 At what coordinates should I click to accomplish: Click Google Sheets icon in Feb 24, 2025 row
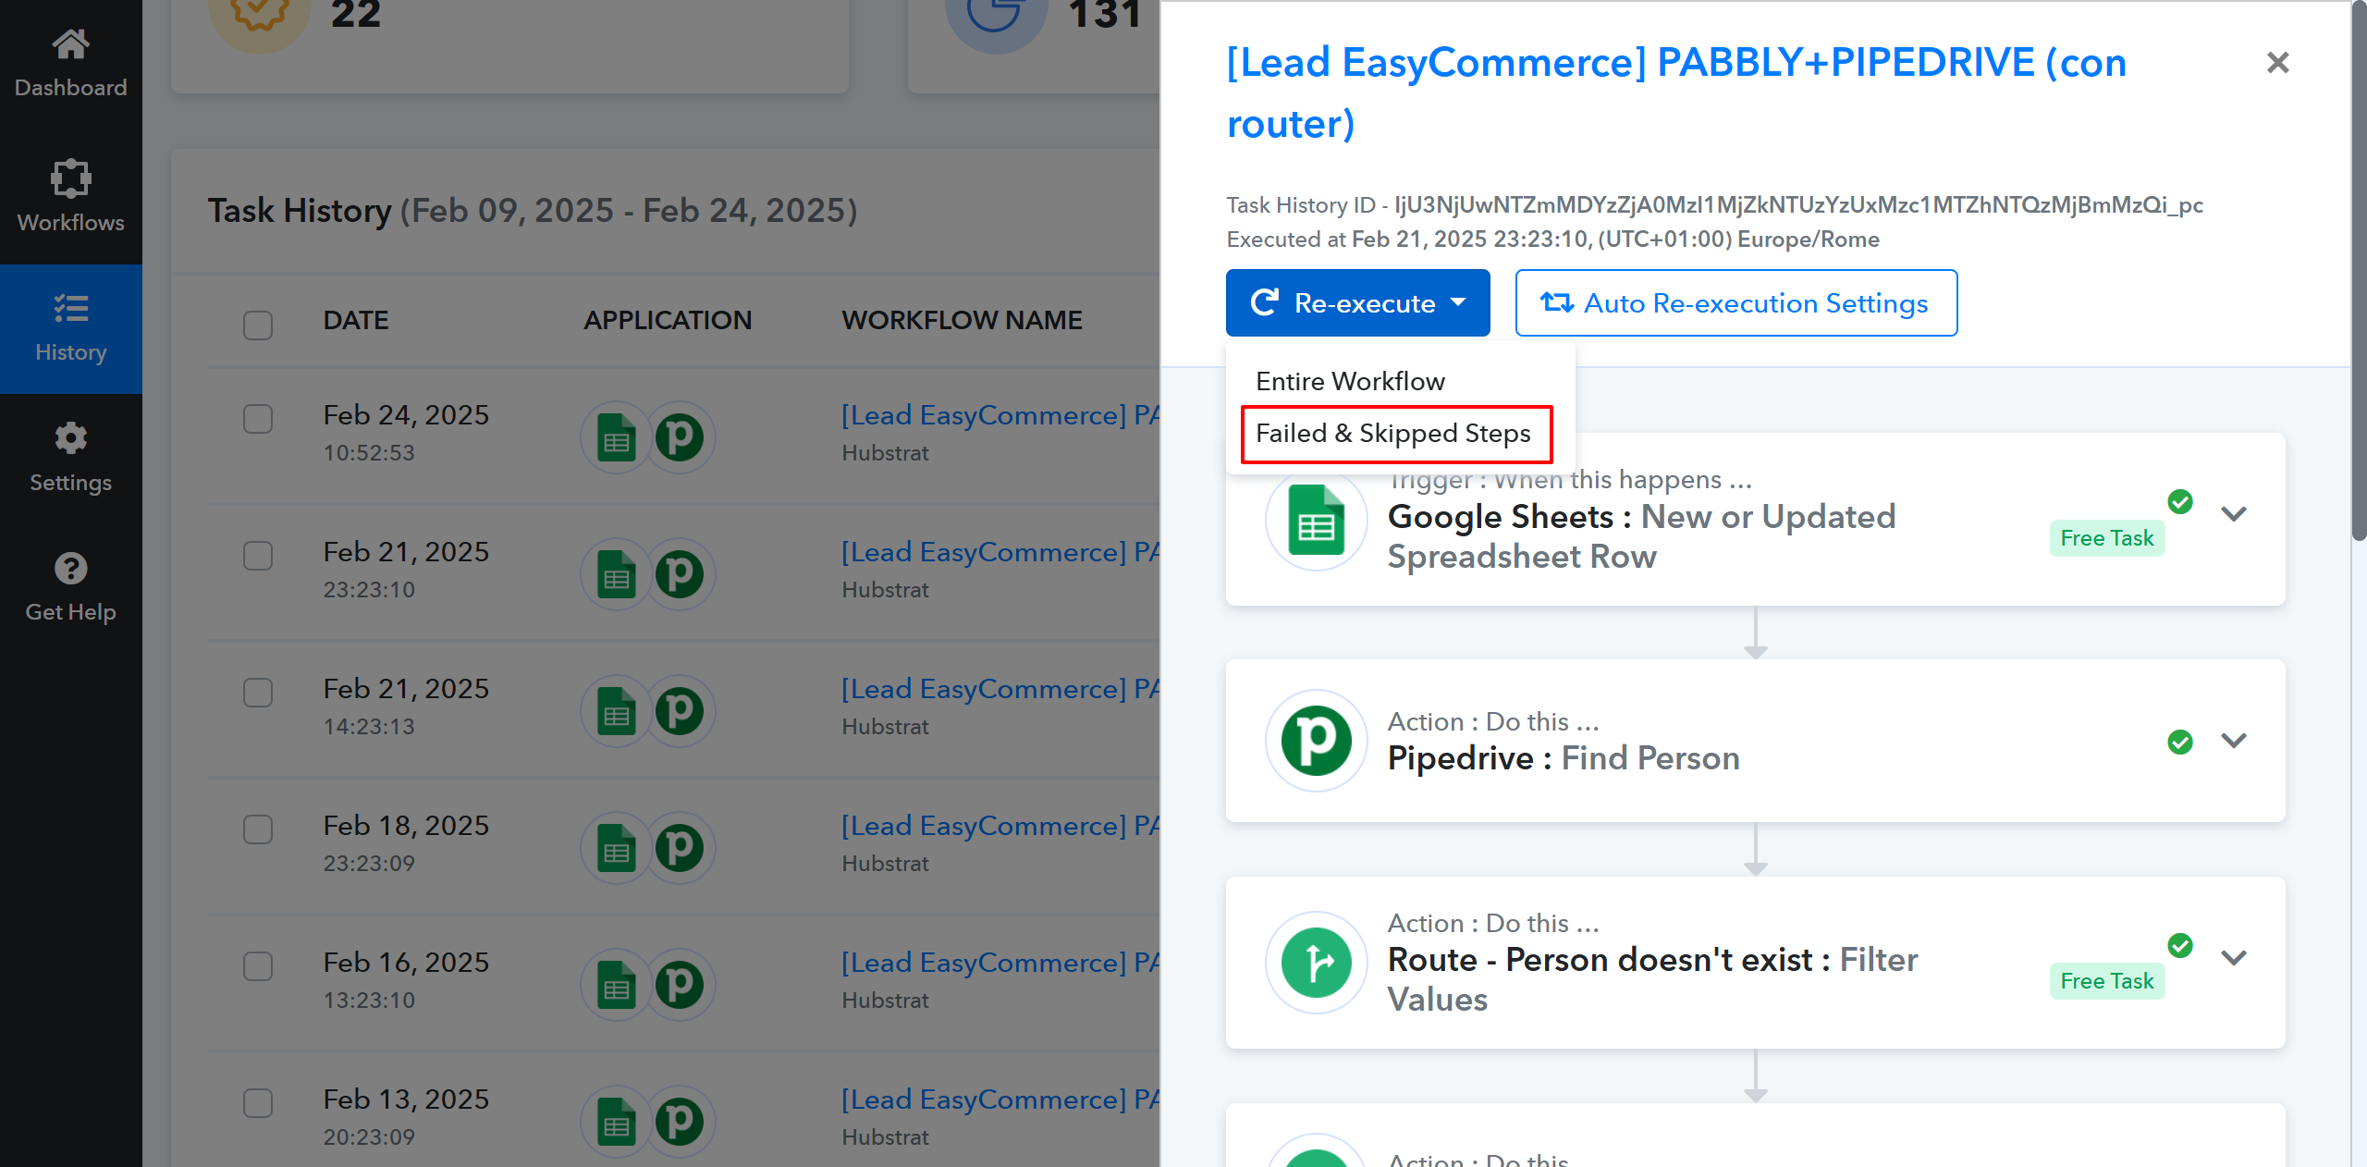coord(616,436)
